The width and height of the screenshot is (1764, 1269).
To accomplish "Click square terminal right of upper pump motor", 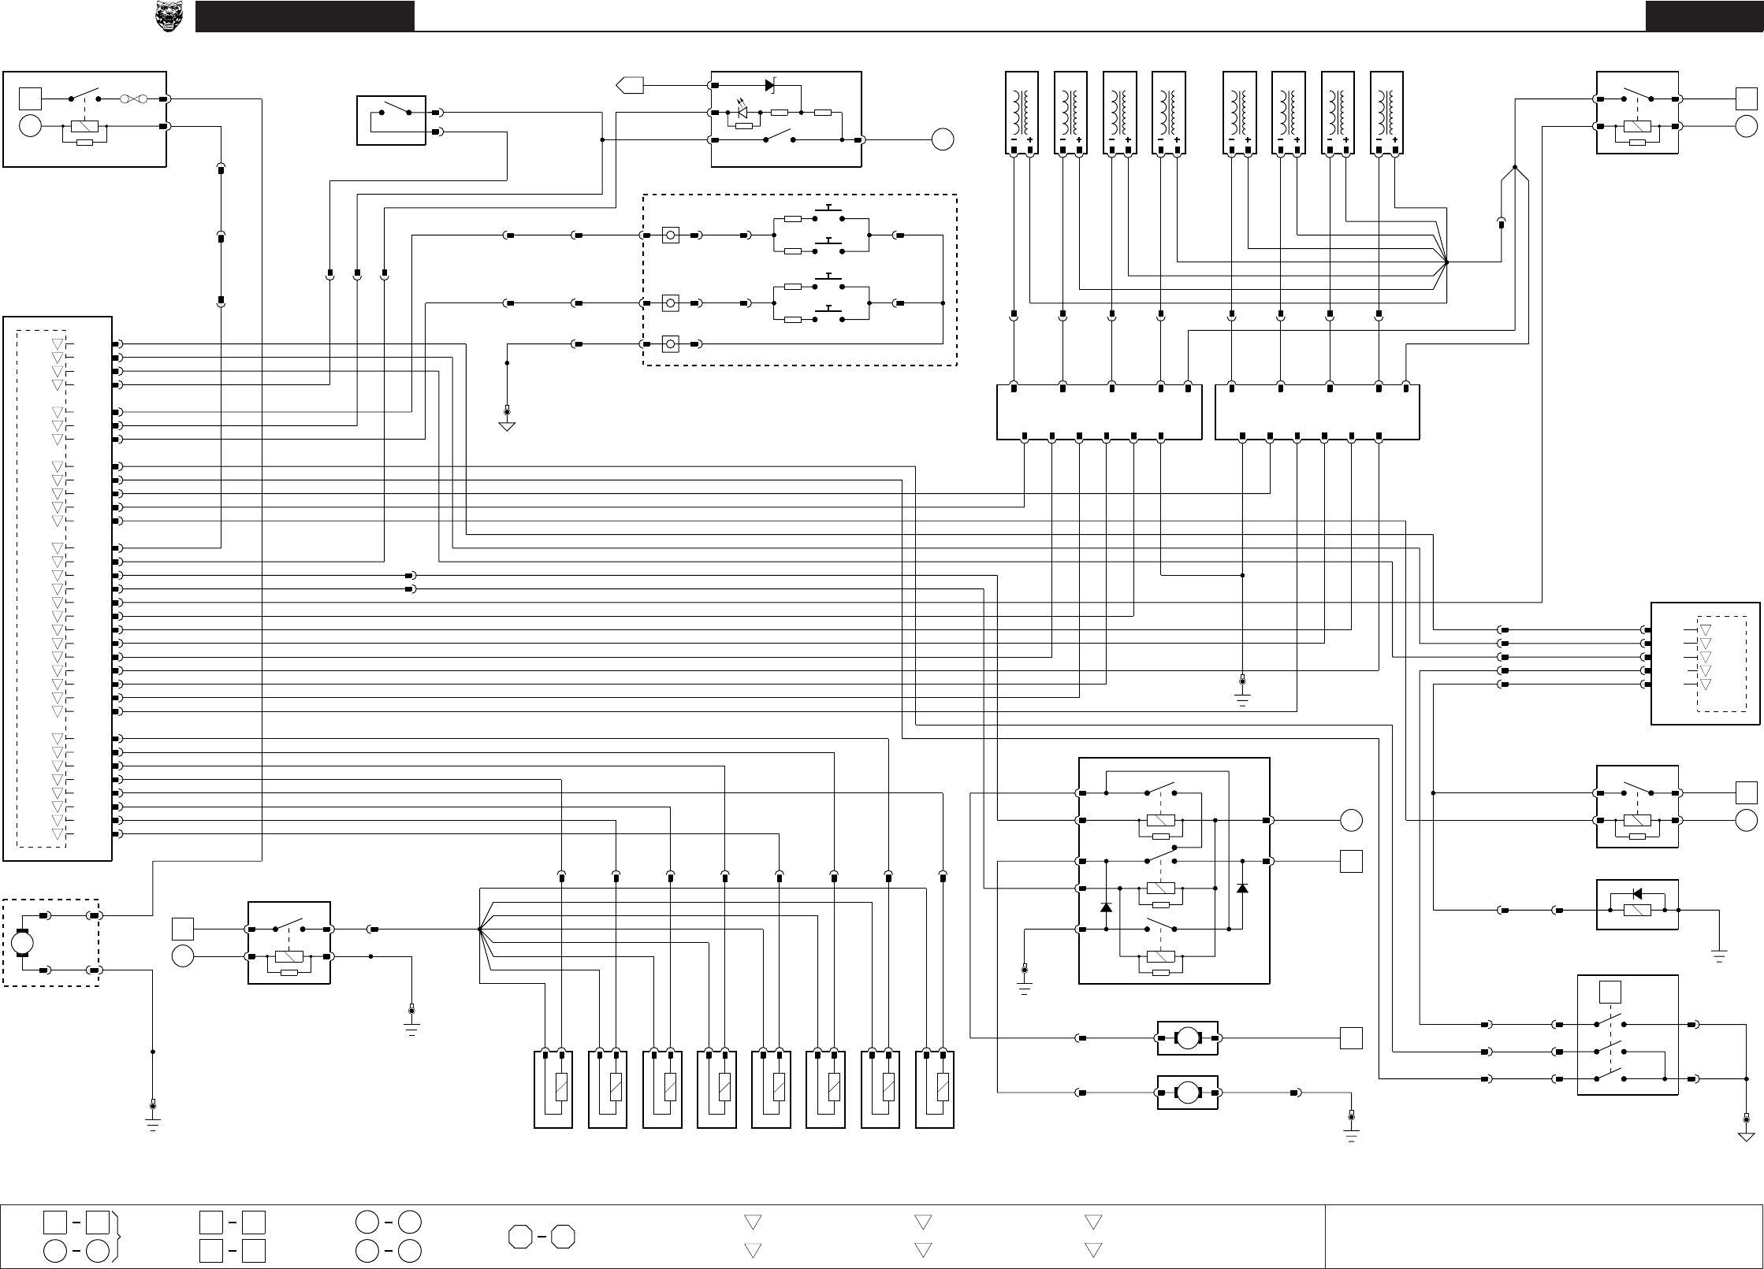I will click(x=1351, y=1038).
